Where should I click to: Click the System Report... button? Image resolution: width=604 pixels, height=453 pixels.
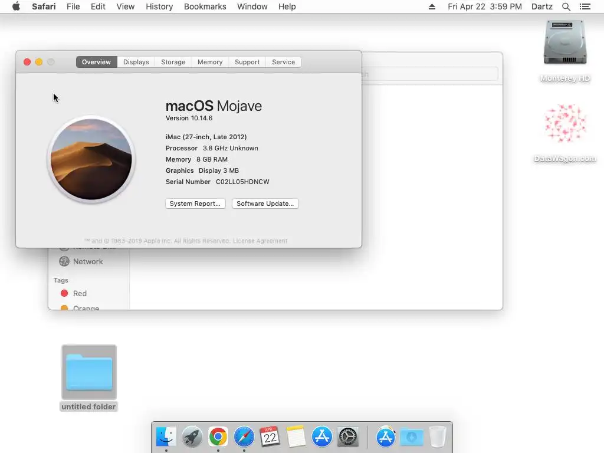(195, 203)
